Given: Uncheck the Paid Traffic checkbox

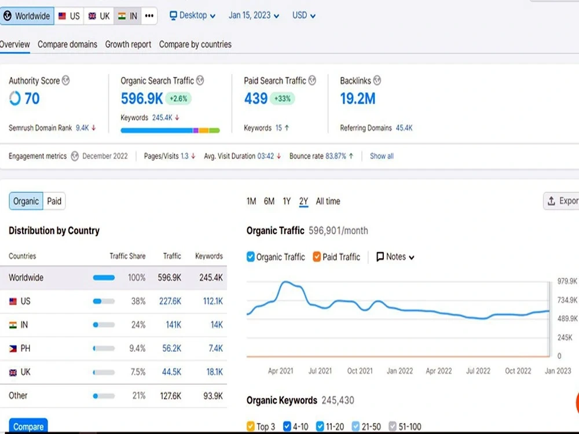Looking at the screenshot, I should pyautogui.click(x=317, y=256).
